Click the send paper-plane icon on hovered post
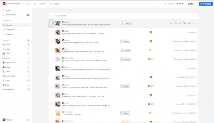This screenshot has width=214, height=123. [180, 23]
